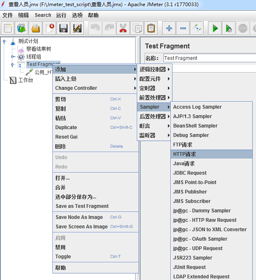Select 选中部分保存为... option
Screen dimensions: 256x280
95,197
